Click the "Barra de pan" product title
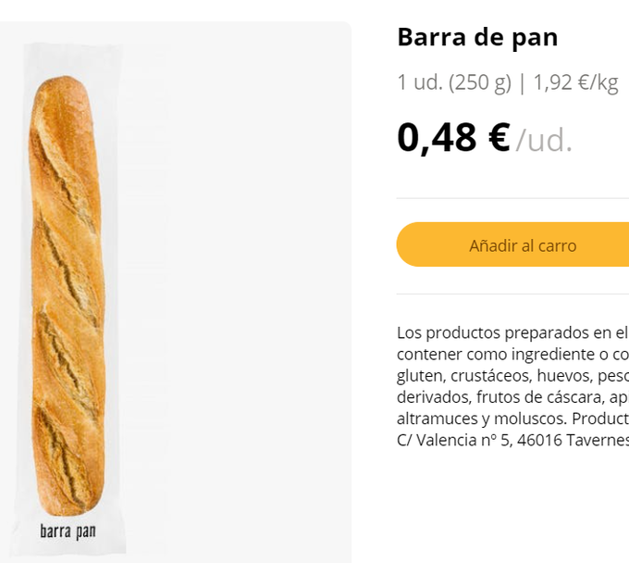629x563 pixels. pyautogui.click(x=477, y=37)
